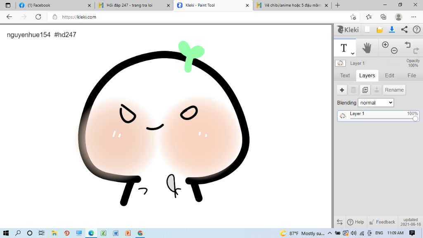The width and height of the screenshot is (423, 238).
Task: Open Word from the taskbar
Action: (116, 233)
